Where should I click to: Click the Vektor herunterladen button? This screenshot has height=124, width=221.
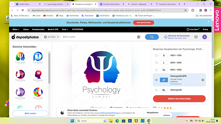179,99
